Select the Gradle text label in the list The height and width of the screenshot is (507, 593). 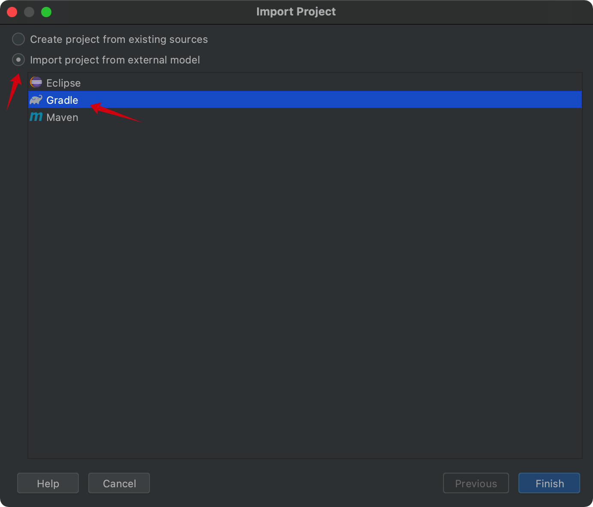pyautogui.click(x=62, y=100)
